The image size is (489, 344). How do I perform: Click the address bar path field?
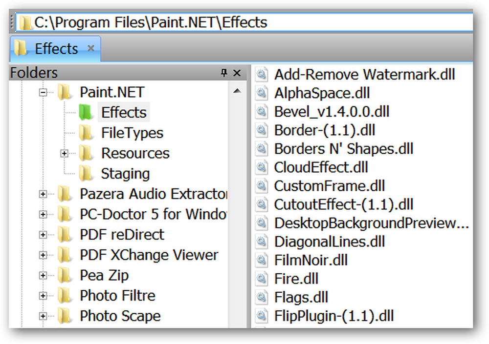(x=244, y=22)
